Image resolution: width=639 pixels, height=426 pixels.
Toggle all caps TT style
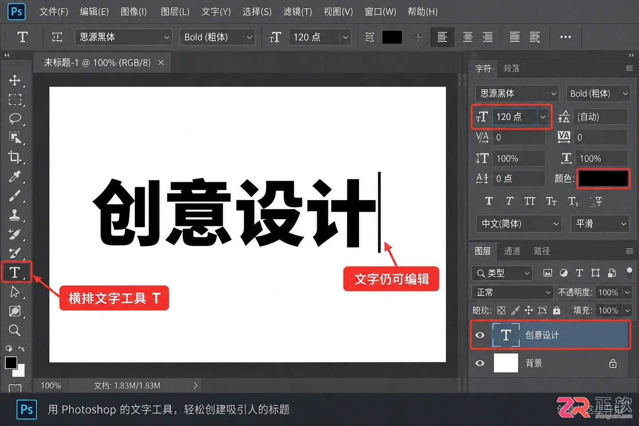pyautogui.click(x=530, y=201)
